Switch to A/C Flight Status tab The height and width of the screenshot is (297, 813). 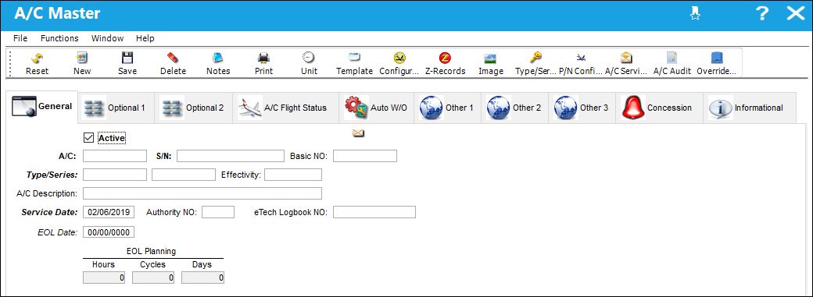click(285, 108)
